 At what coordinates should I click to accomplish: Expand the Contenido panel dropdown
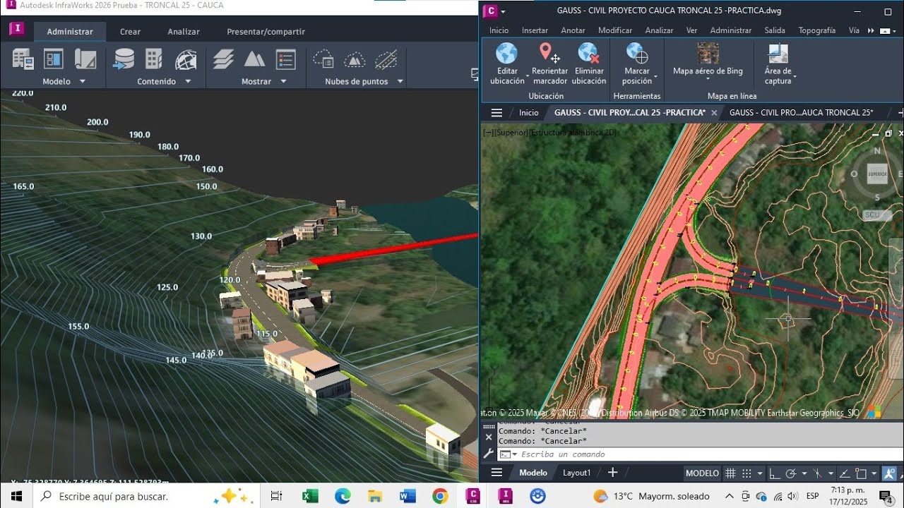[188, 81]
